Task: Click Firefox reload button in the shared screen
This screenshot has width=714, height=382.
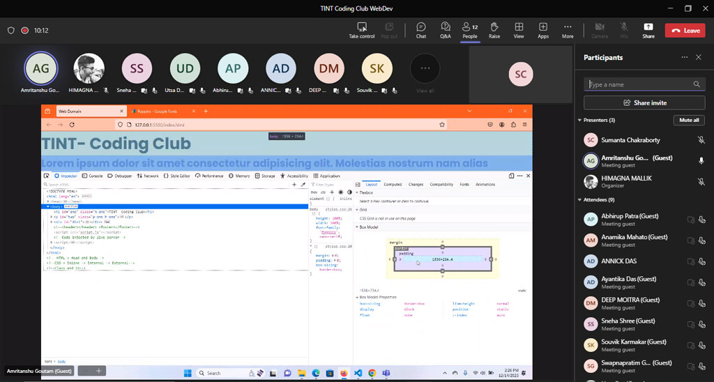Action: coord(72,124)
